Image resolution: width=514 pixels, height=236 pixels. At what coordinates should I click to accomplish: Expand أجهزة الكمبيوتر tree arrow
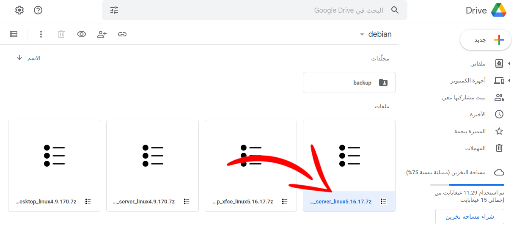pos(509,80)
